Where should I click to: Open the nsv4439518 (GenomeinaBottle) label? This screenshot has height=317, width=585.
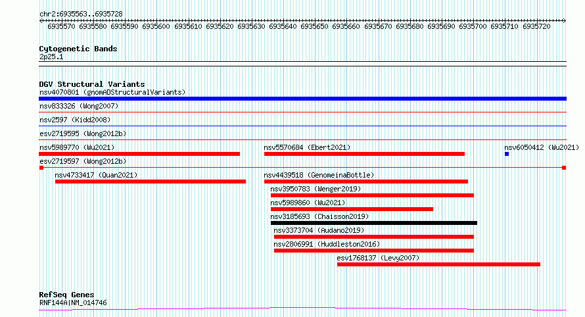319,175
